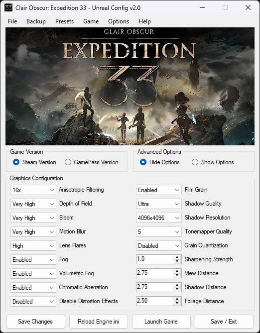Open the Presets menu
260x333 pixels.
click(64, 21)
